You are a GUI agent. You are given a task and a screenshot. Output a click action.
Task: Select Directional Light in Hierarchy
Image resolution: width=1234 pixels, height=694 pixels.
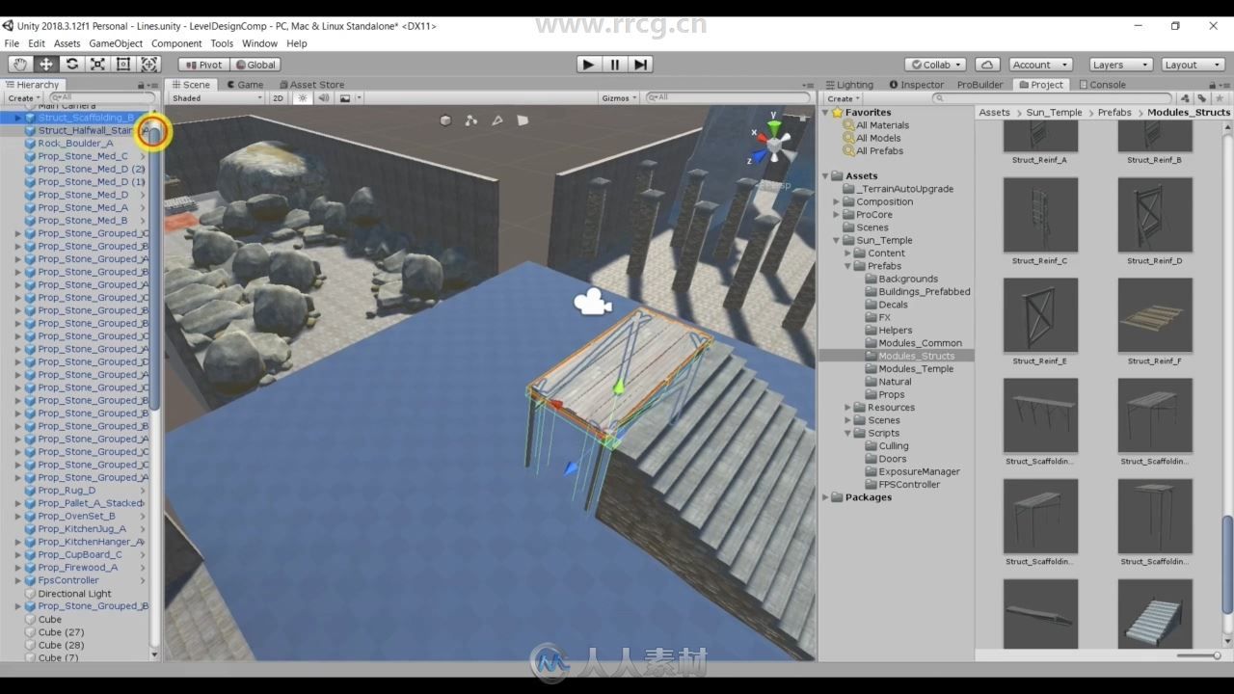click(x=74, y=594)
